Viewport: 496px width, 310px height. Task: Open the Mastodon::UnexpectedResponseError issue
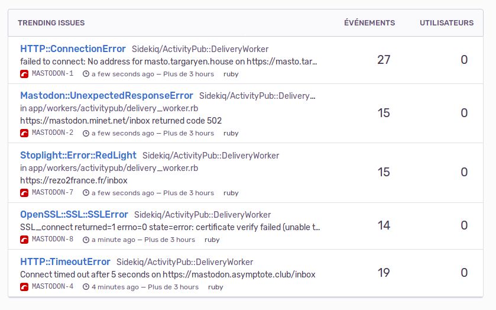click(x=106, y=96)
